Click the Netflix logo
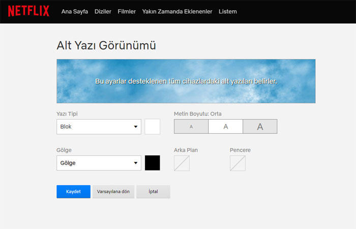 point(28,11)
